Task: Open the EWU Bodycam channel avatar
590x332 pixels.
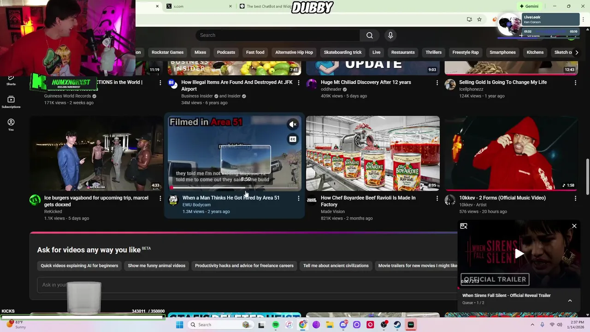Action: [173, 200]
